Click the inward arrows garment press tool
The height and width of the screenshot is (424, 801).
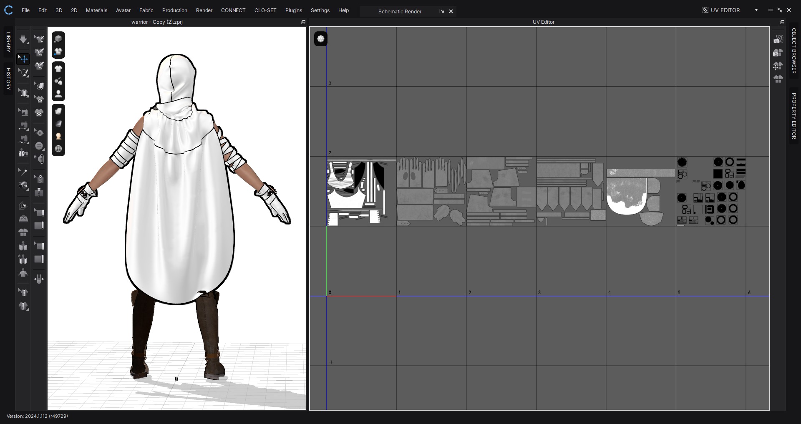tap(39, 279)
